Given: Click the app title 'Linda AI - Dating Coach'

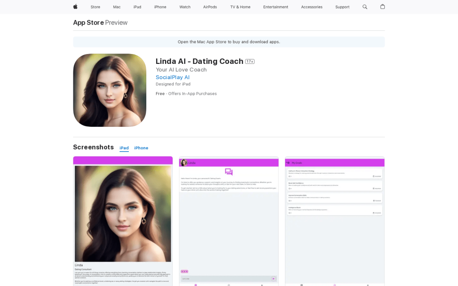Looking at the screenshot, I should coord(199,61).
